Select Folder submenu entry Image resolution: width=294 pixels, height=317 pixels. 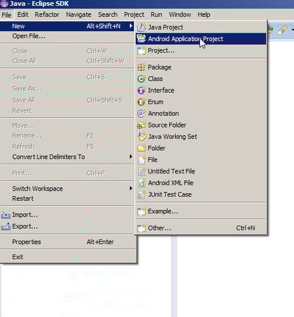coord(201,148)
